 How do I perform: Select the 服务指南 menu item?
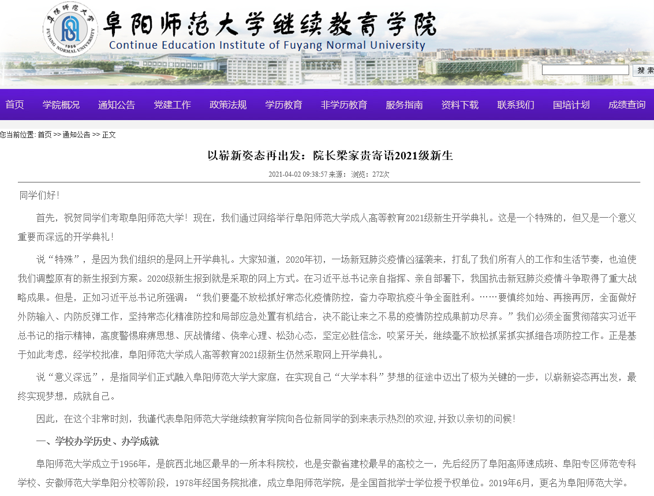tap(404, 105)
